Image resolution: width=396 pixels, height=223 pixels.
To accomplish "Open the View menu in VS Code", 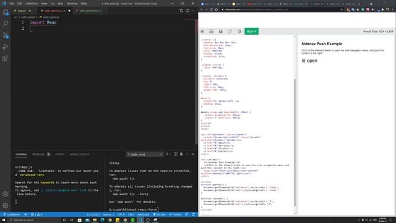I will tap(44, 4).
